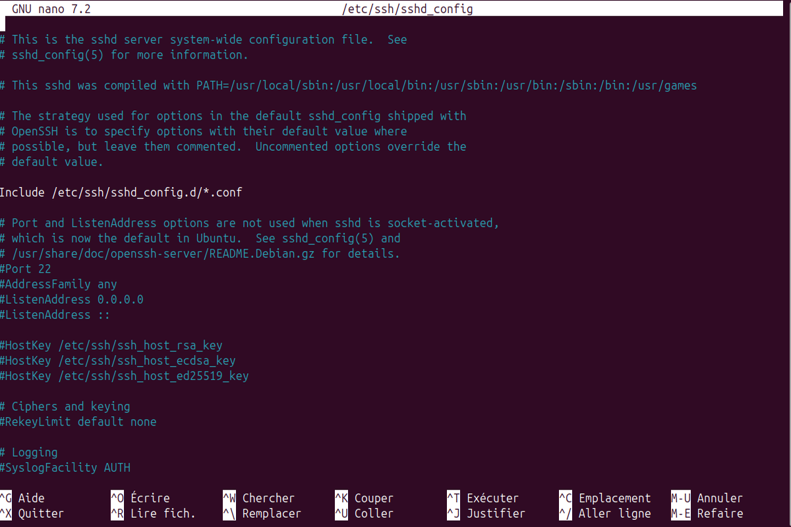Screen dimensions: 791x527
Task: Click the Include sshd_config.d line
Action: coord(121,192)
